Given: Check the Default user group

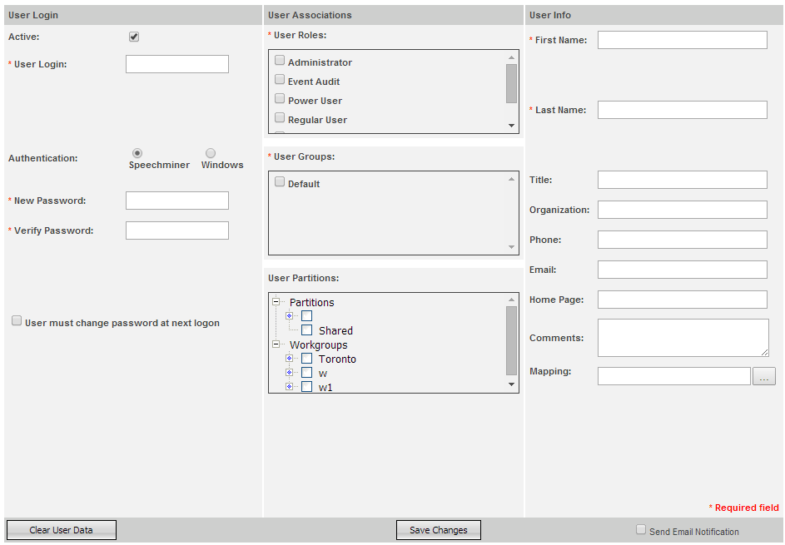Looking at the screenshot, I should pos(280,182).
